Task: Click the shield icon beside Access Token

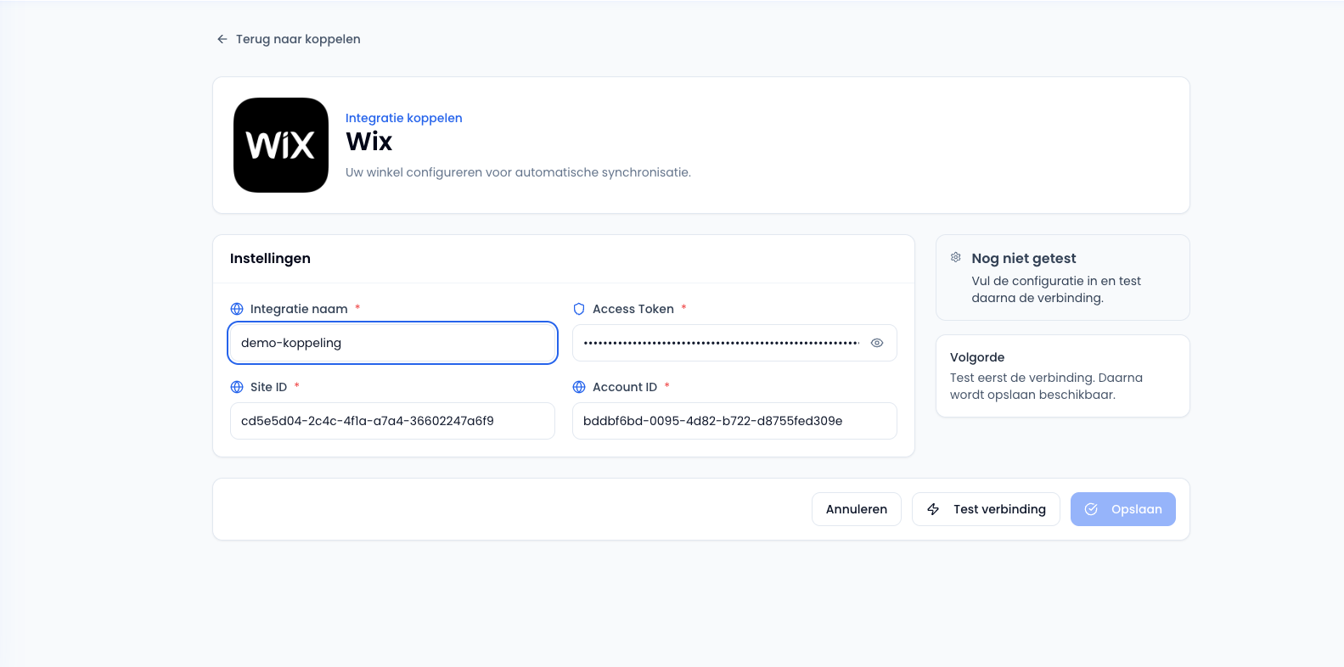Action: (x=579, y=309)
